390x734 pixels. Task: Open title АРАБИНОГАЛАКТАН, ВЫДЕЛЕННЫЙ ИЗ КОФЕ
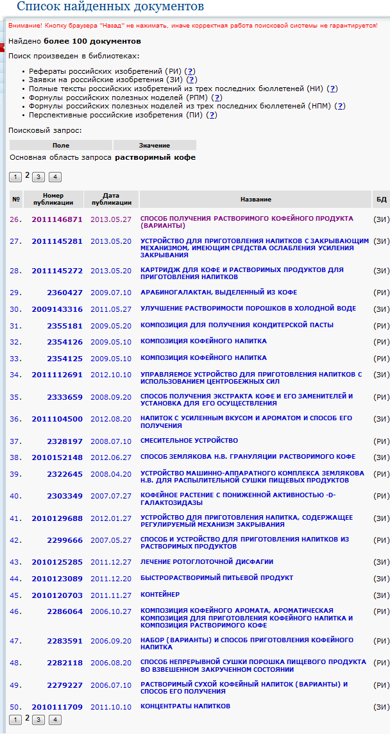tap(219, 293)
